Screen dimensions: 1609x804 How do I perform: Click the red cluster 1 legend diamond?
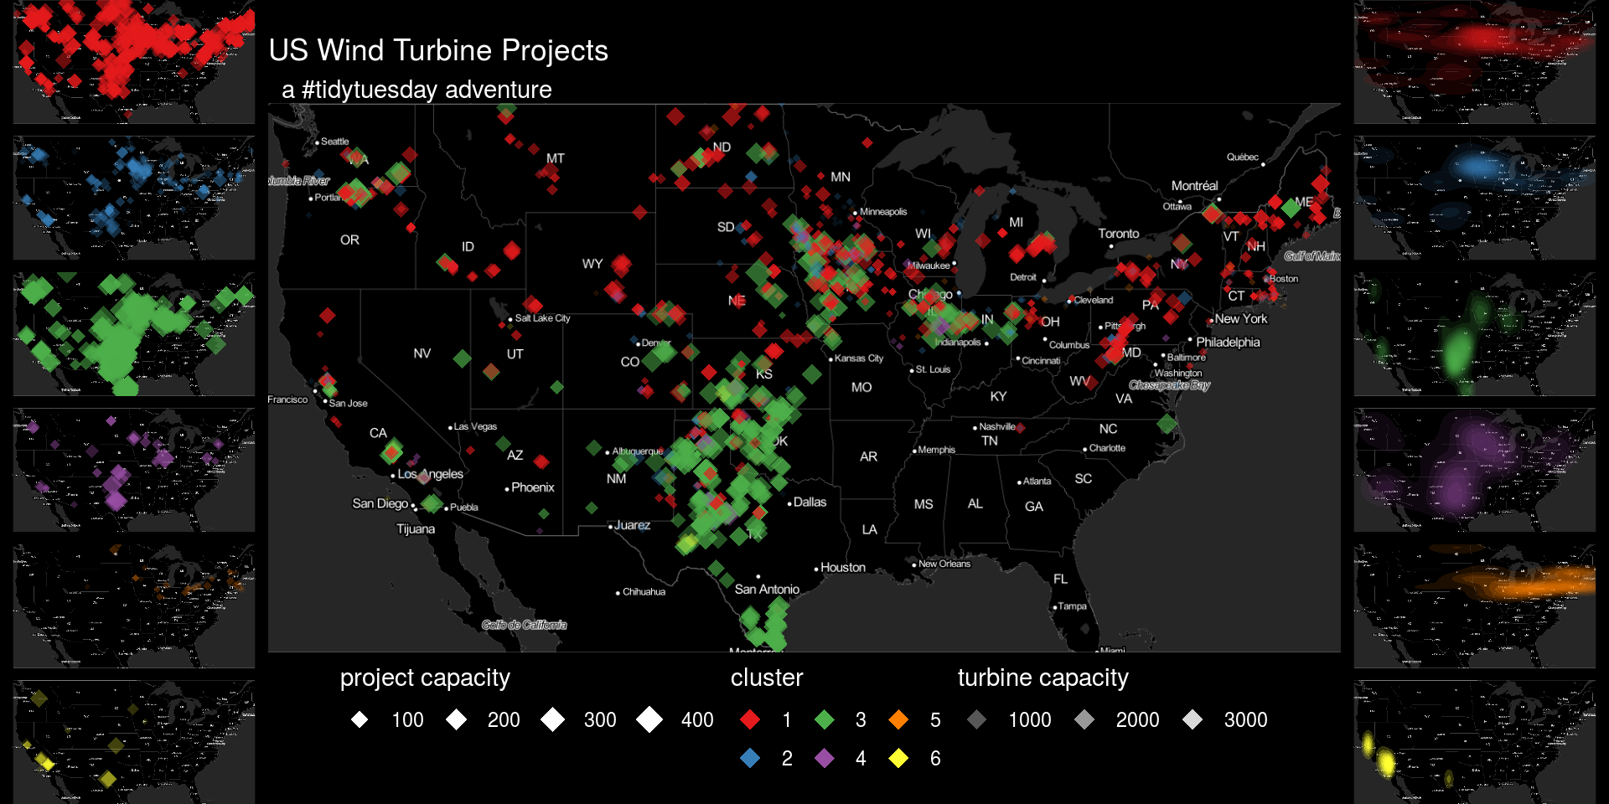pyautogui.click(x=750, y=719)
